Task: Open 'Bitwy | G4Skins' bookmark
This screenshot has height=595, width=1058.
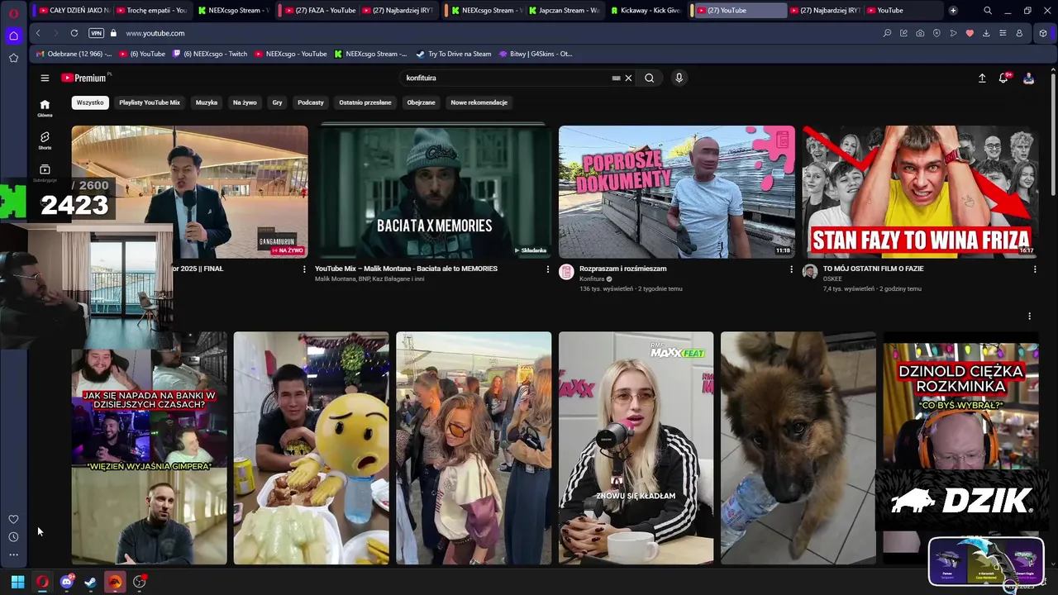Action: 536,54
